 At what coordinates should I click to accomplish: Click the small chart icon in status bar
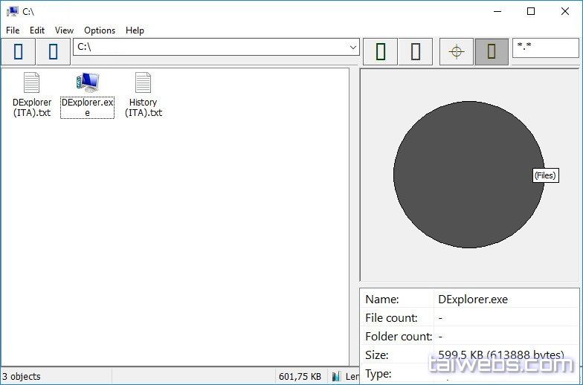click(x=337, y=377)
